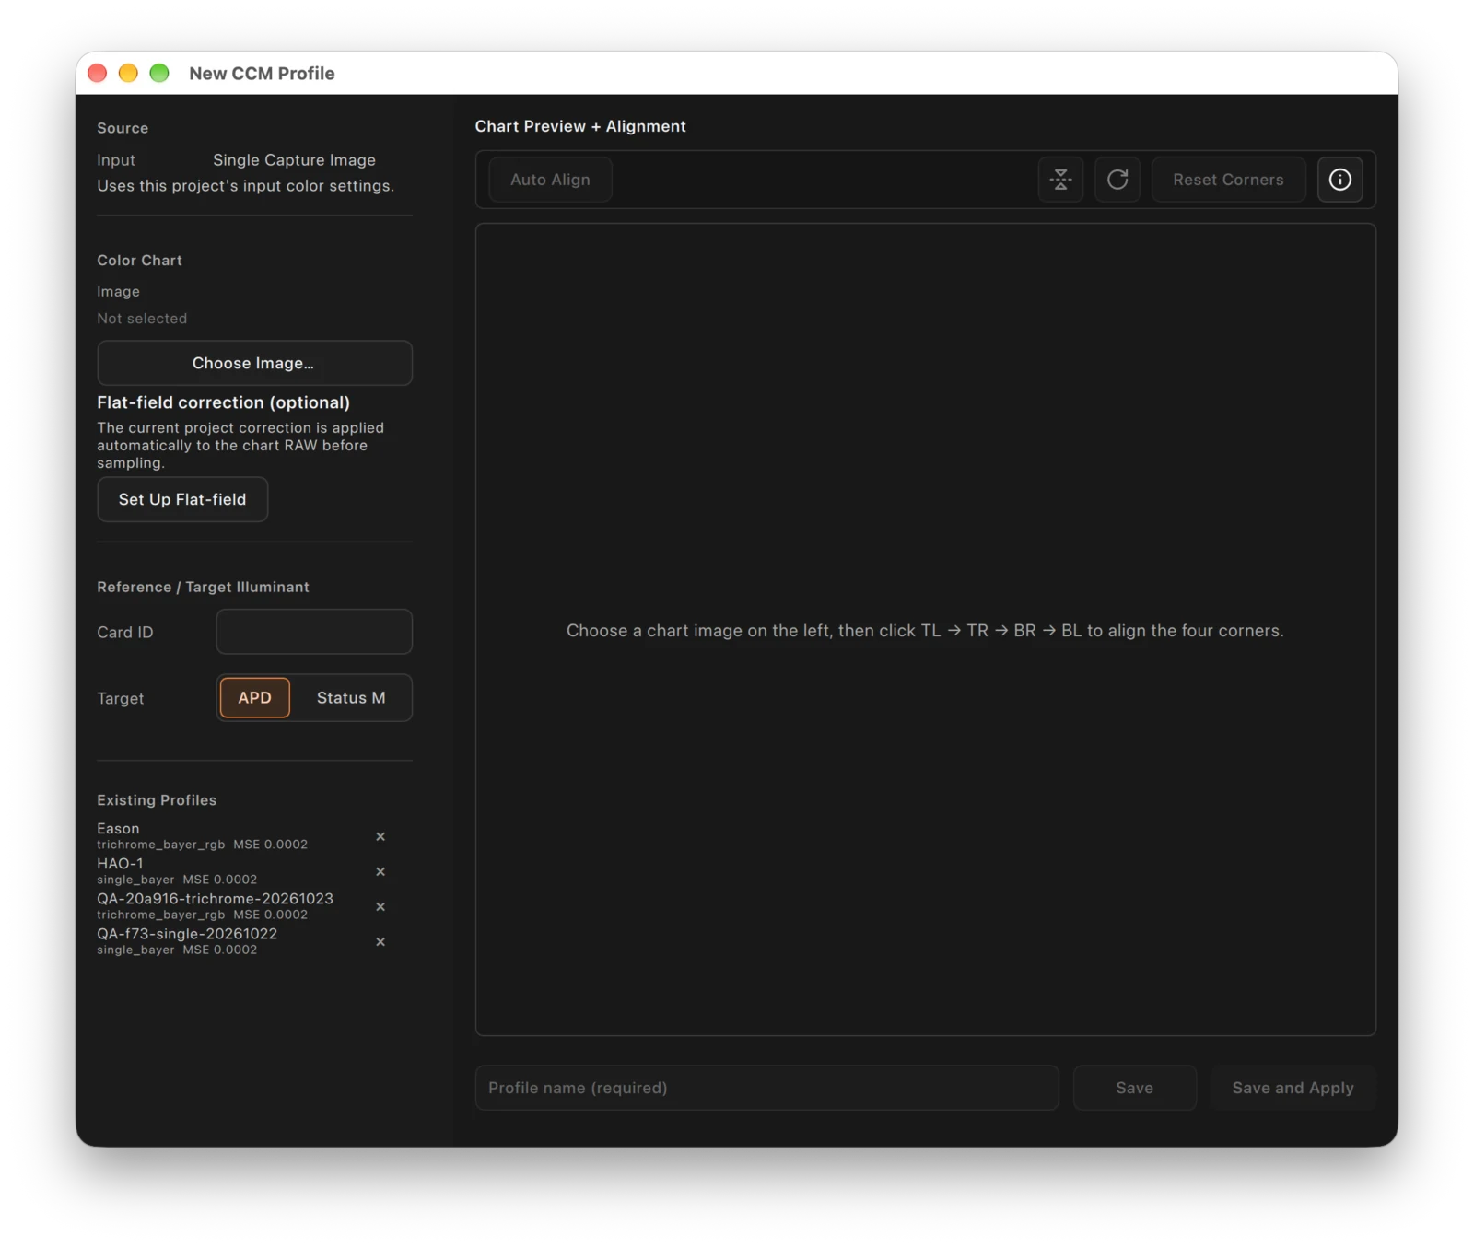This screenshot has width=1474, height=1247.
Task: Click the Auto Align button
Action: click(550, 180)
